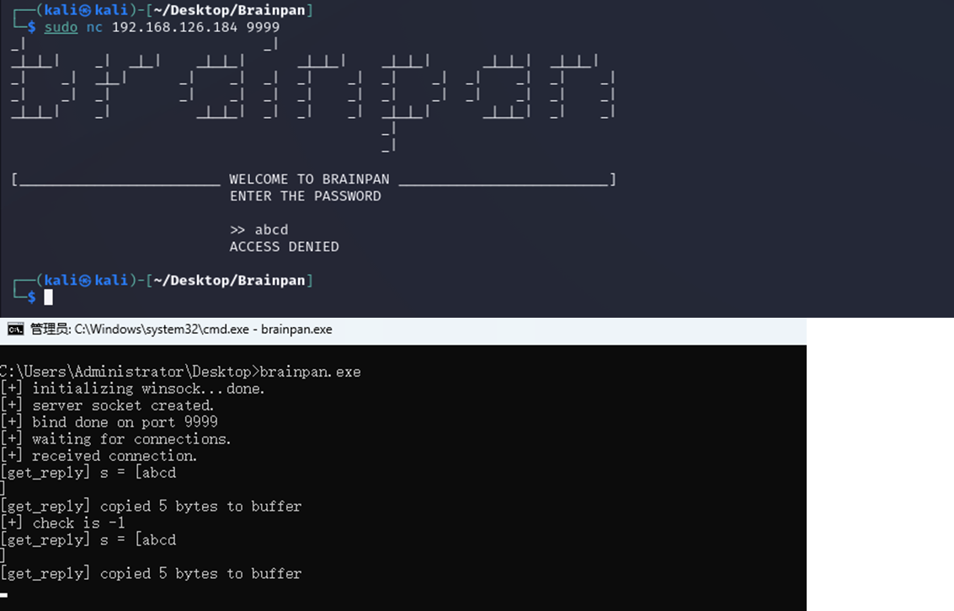Screen dimensions: 954x611
Task: Click the 'WELCOME TO BRAINPAN' banner text
Action: coord(309,180)
